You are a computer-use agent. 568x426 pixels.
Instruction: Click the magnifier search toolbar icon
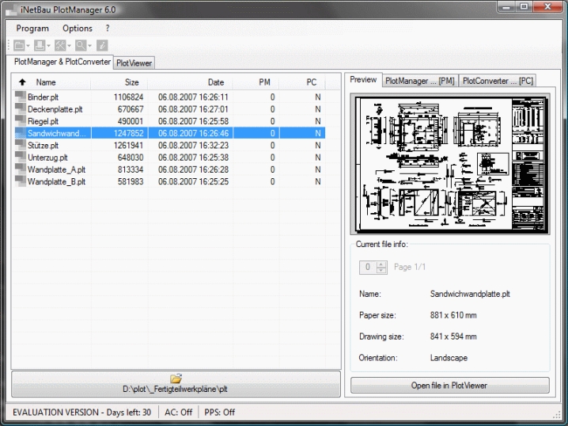[x=81, y=46]
